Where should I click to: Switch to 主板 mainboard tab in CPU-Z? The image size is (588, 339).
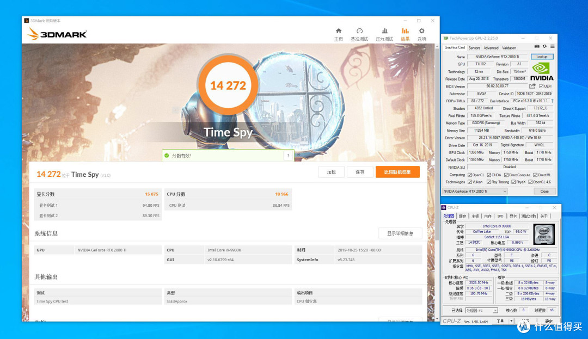coord(475,216)
